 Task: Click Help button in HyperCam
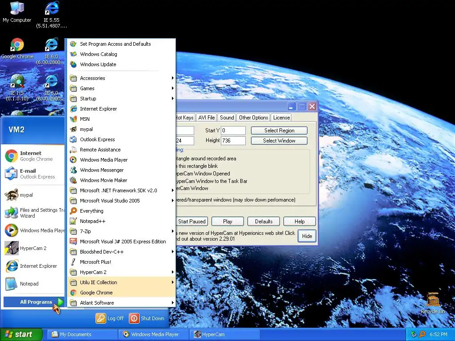[x=299, y=221]
